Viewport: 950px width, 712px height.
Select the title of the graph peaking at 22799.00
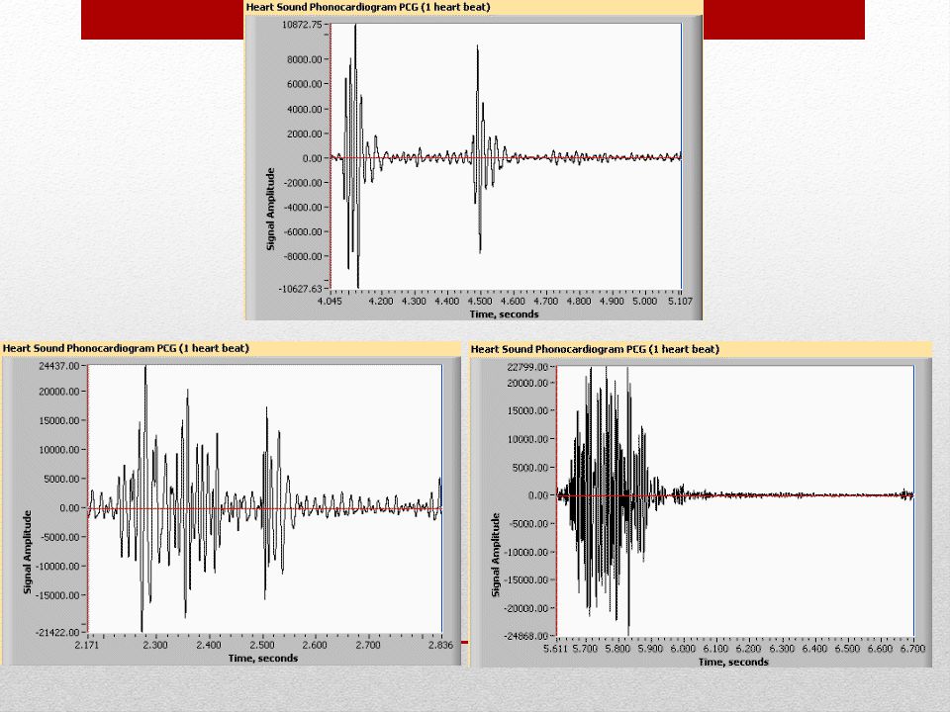click(595, 349)
